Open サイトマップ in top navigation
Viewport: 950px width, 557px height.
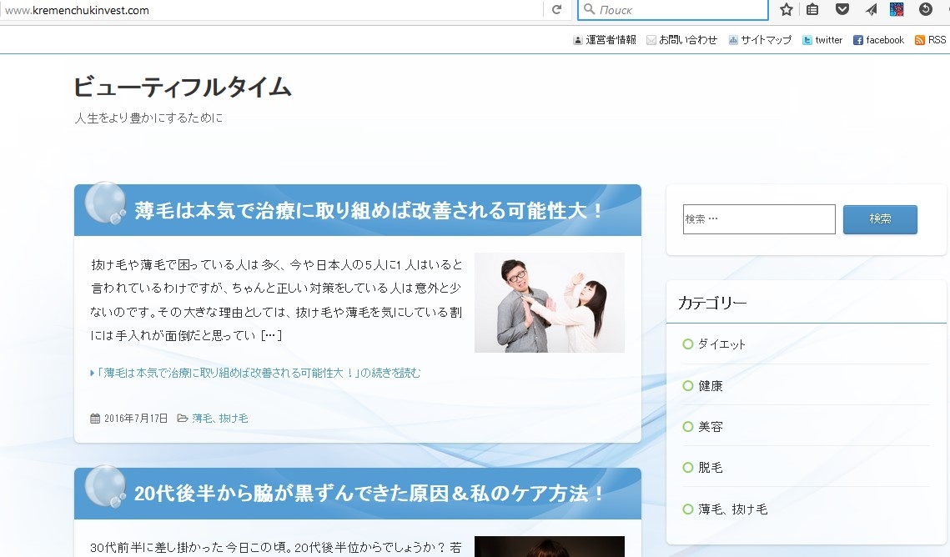[x=760, y=40]
